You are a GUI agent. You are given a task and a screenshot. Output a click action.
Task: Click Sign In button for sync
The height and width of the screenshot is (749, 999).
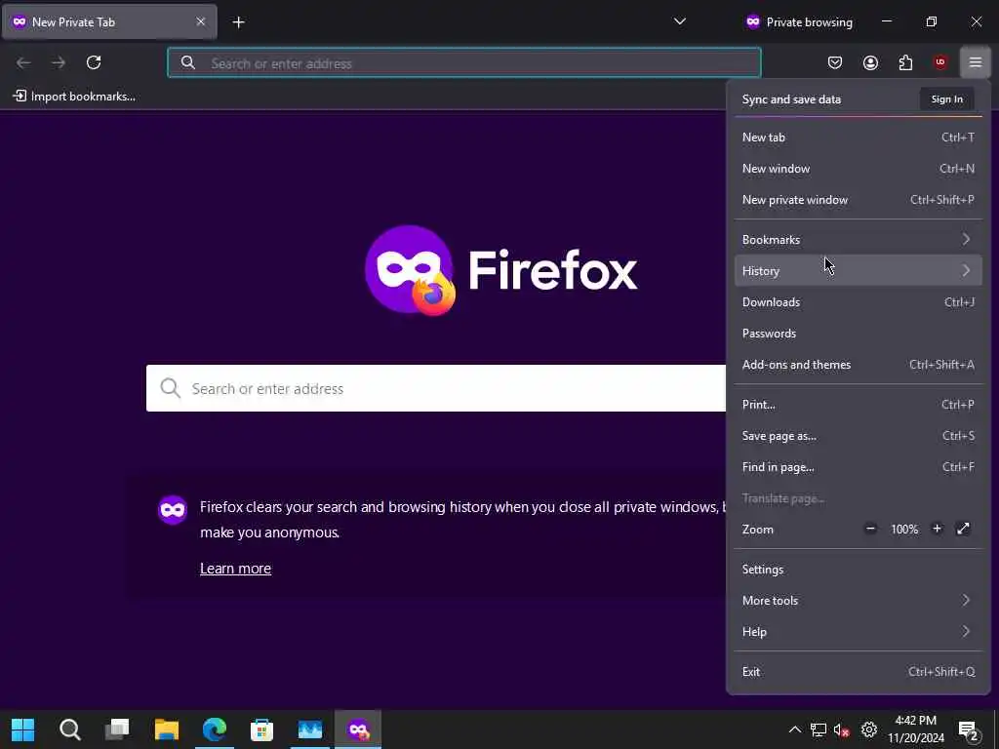(946, 99)
